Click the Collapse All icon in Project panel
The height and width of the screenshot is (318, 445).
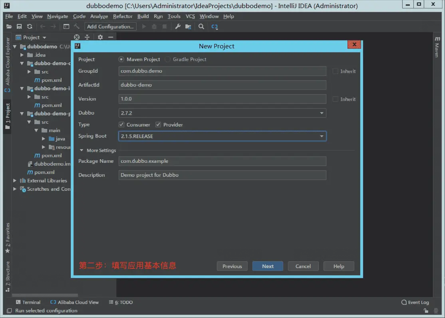pos(87,37)
